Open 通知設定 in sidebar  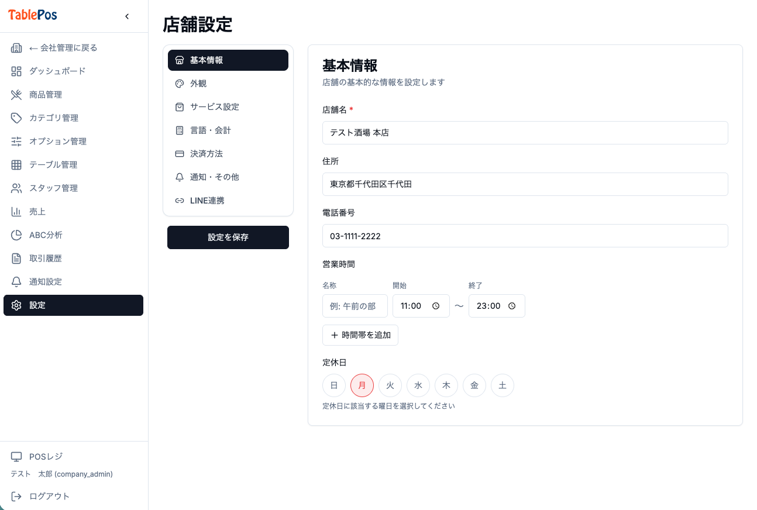[73, 282]
